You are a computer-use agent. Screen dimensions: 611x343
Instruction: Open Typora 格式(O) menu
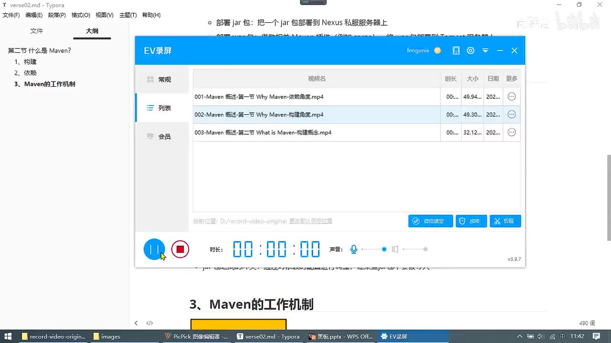pos(81,15)
